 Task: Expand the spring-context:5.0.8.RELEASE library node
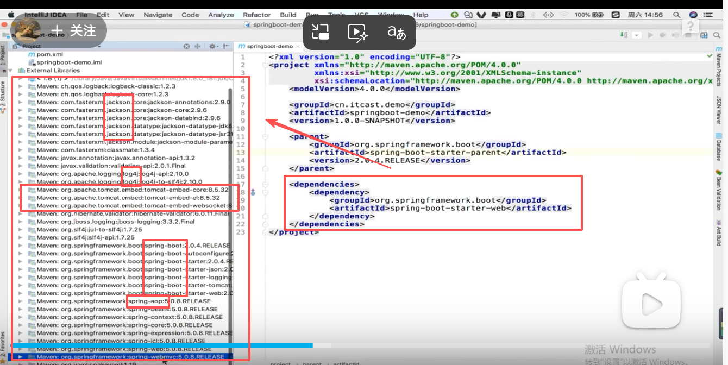pyautogui.click(x=21, y=317)
